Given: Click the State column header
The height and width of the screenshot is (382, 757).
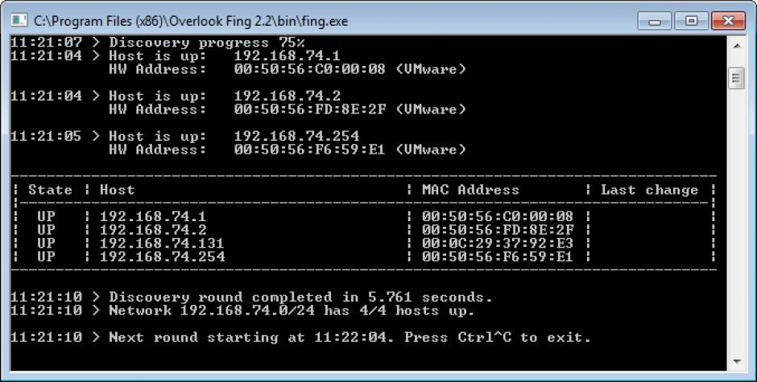Looking at the screenshot, I should coord(50,190).
